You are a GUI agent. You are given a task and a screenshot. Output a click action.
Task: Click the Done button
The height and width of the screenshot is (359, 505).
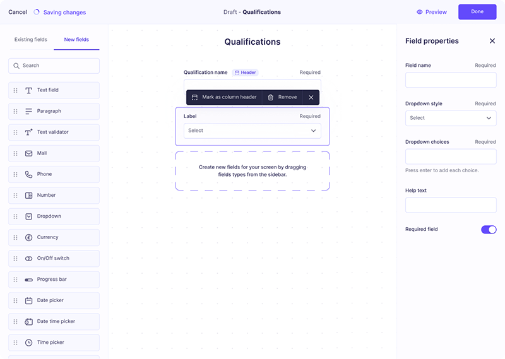[477, 12]
